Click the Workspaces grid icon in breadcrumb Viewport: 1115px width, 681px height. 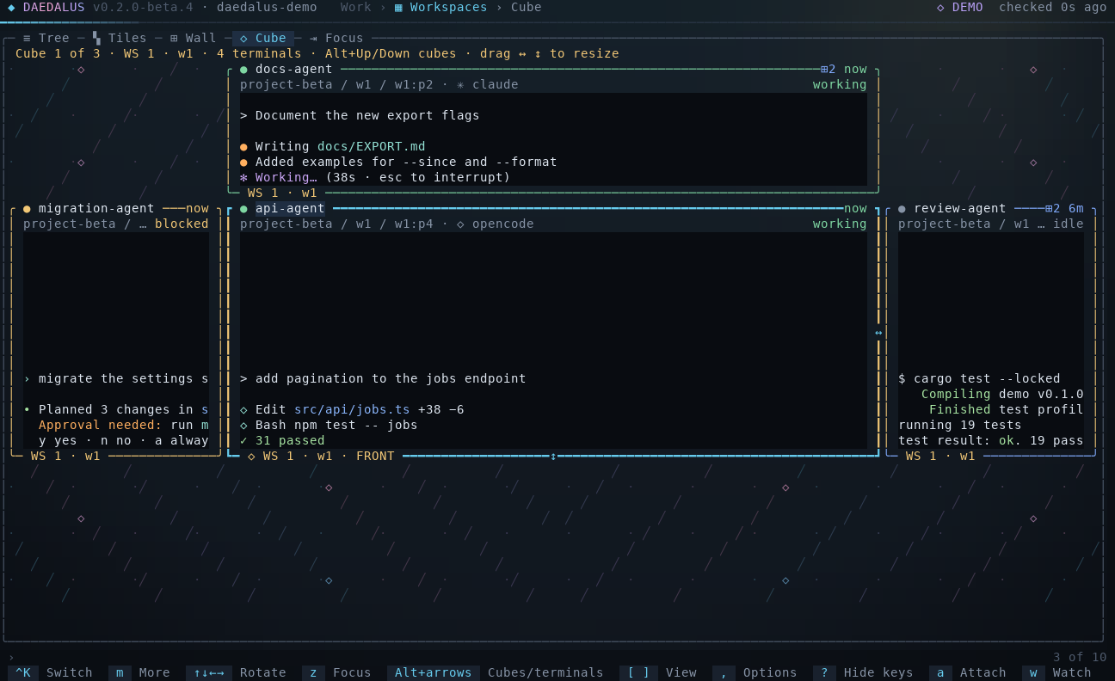coord(398,7)
